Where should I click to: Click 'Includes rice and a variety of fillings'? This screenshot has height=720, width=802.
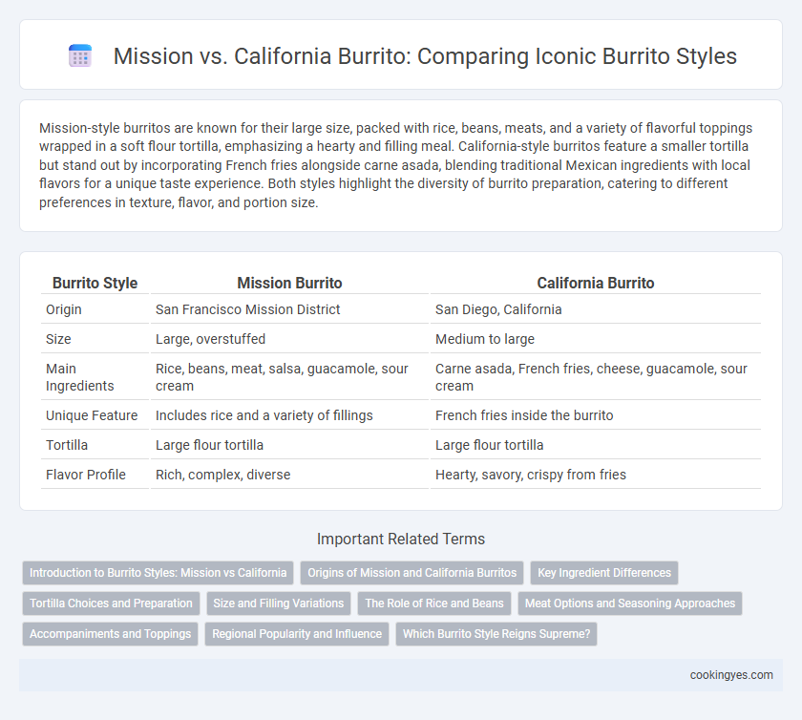point(289,415)
